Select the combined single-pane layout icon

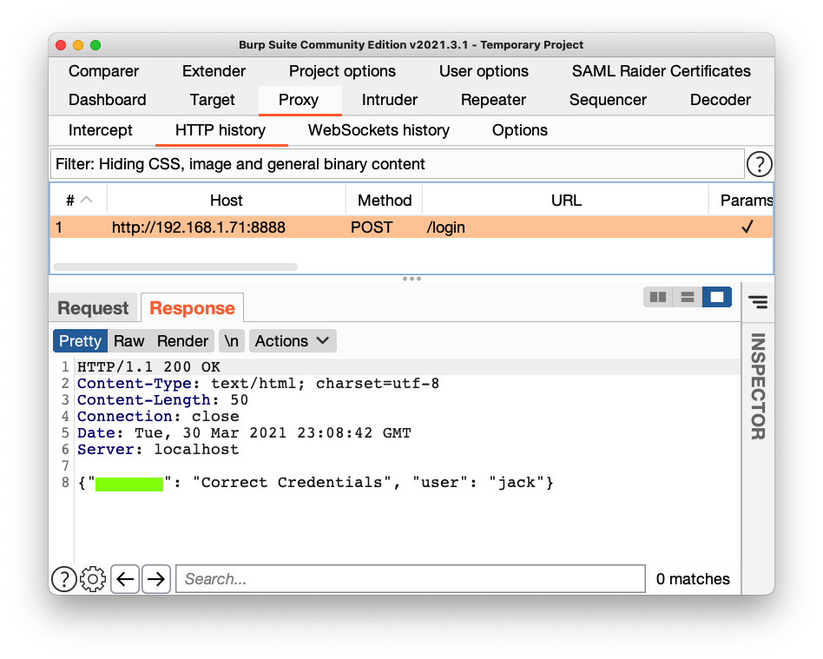coord(716,297)
